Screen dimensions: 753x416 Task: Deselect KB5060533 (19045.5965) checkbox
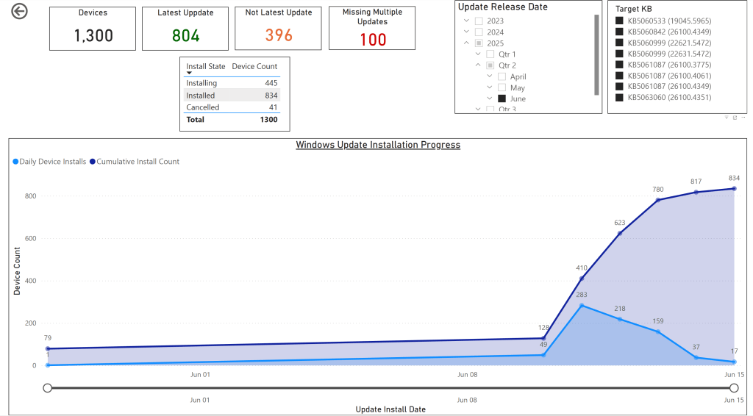[x=620, y=21]
